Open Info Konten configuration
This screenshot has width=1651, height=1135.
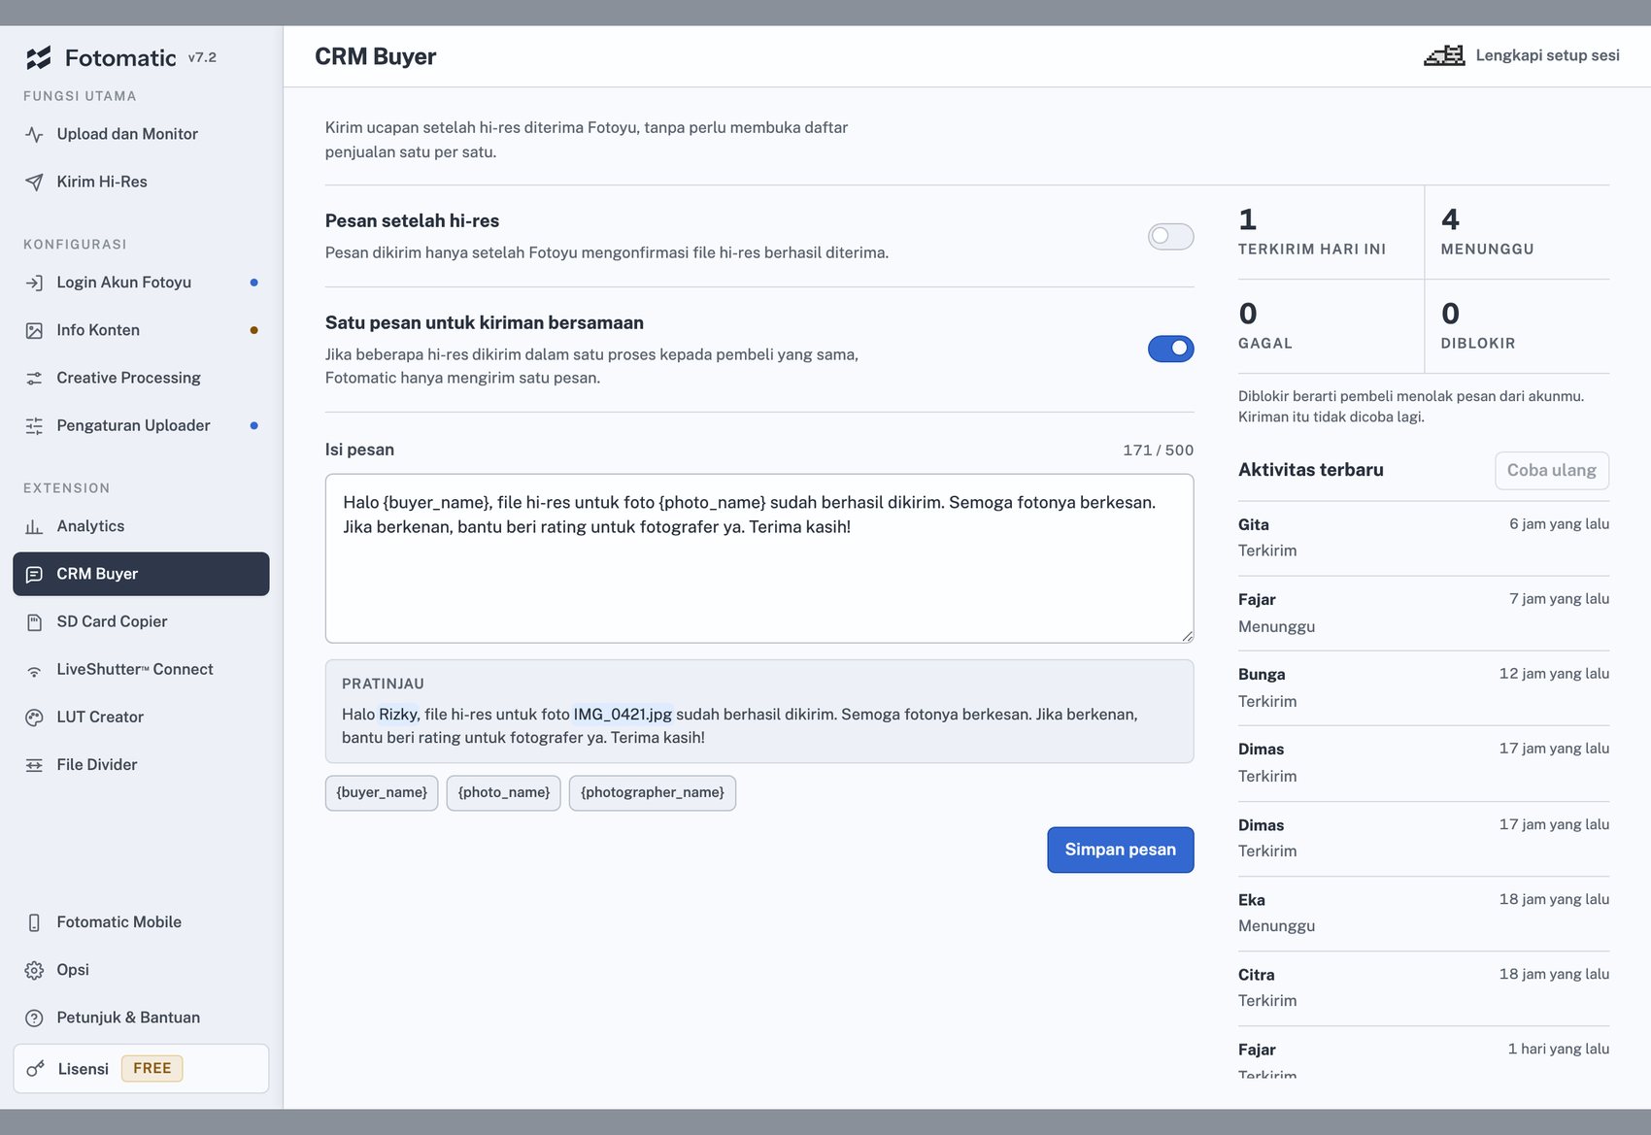point(141,330)
